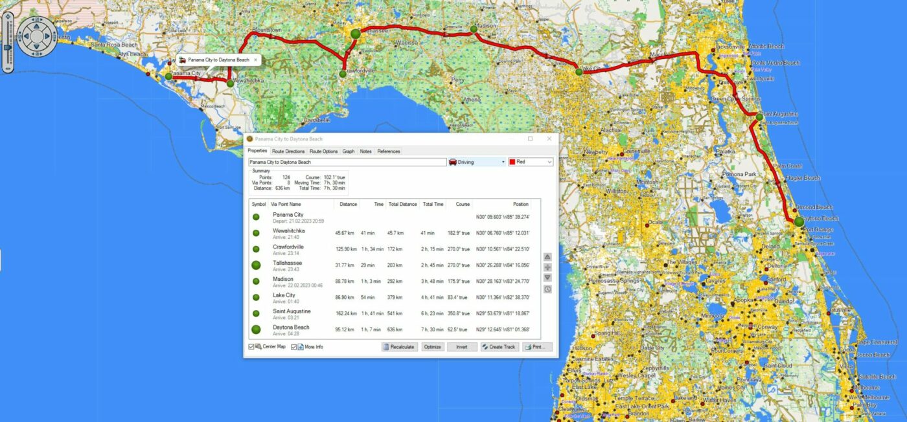907x422 pixels.
Task: Click the Tallahassee green waypoint symbol in list
Action: coord(256,265)
